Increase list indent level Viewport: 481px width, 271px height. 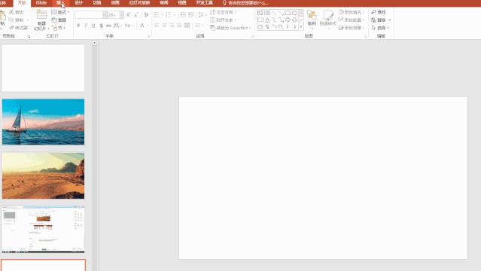point(190,15)
